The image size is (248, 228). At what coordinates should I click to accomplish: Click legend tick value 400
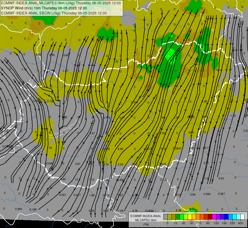click(x=240, y=223)
